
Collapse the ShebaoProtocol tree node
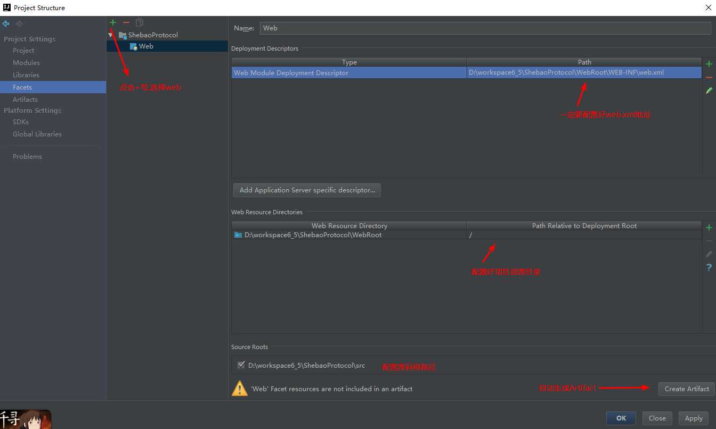pos(111,35)
